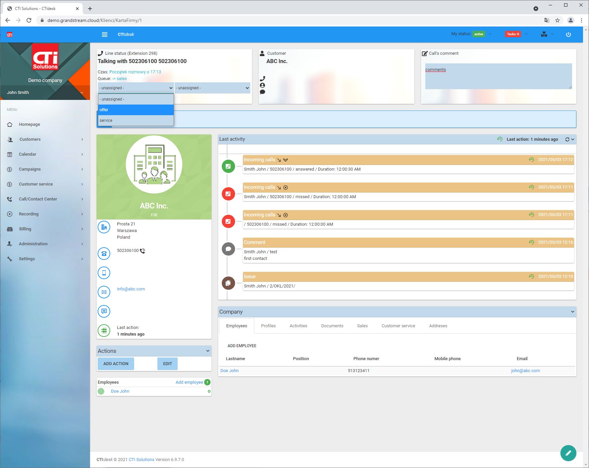Collapse the Actions panel
This screenshot has height=468, width=589.
point(208,351)
